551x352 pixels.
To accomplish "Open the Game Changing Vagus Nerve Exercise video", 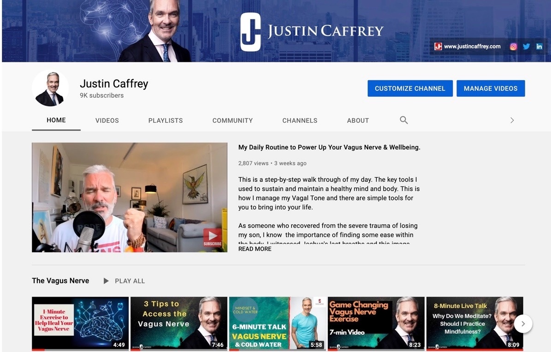I will coord(376,323).
